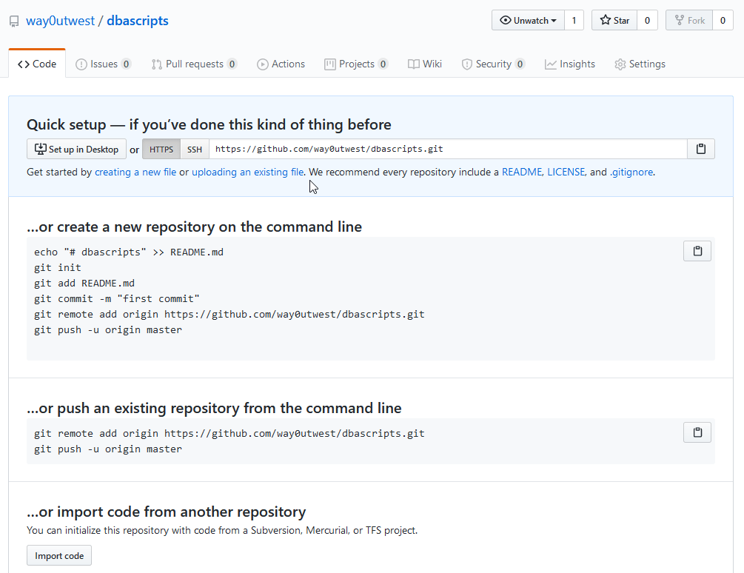
Task: Click Set up in Desktop button
Action: [x=76, y=149]
